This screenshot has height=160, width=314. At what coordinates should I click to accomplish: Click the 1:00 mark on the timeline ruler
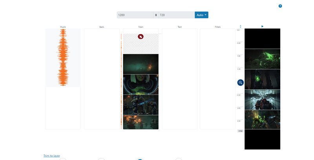[x=239, y=56]
